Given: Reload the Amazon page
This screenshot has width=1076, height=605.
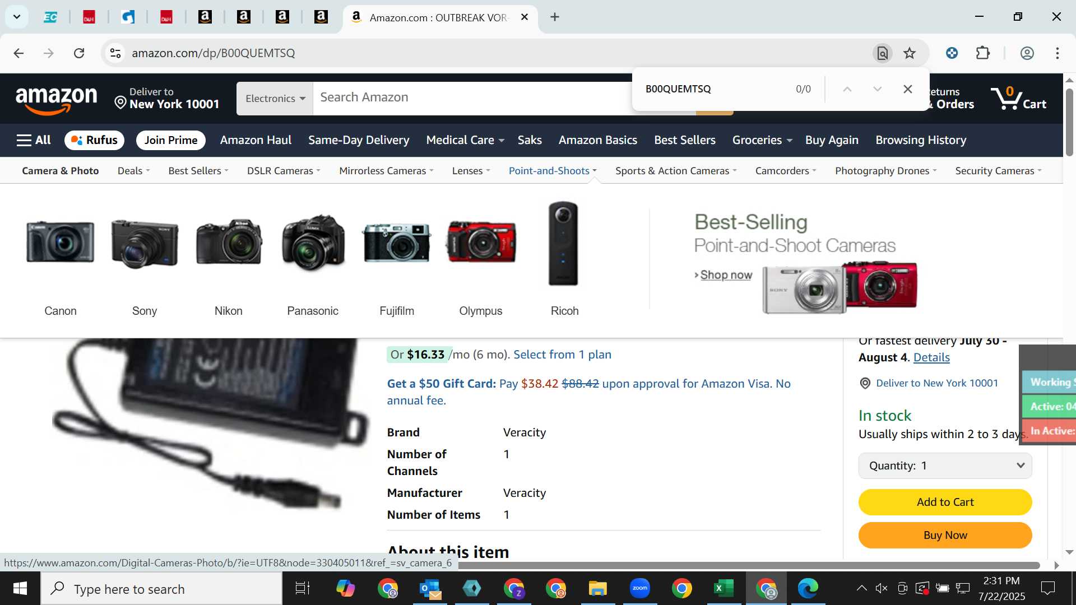Looking at the screenshot, I should (x=79, y=53).
